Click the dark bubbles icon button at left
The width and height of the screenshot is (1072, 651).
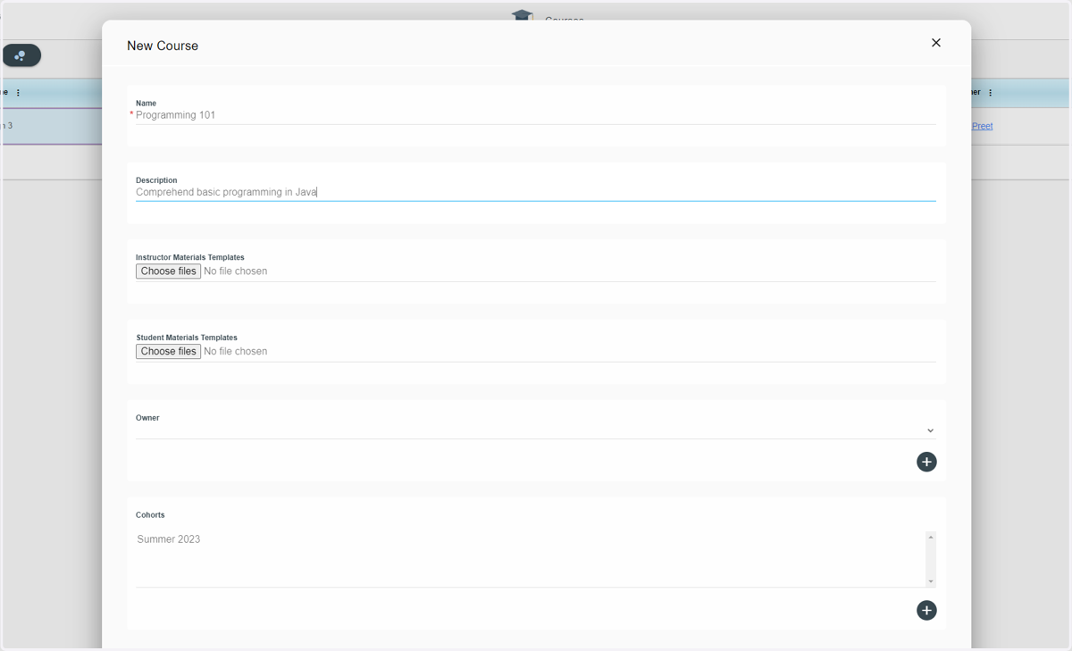(x=21, y=55)
